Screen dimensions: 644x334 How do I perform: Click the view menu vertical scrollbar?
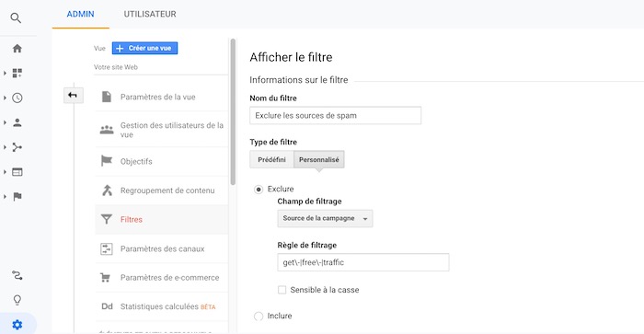(x=233, y=111)
